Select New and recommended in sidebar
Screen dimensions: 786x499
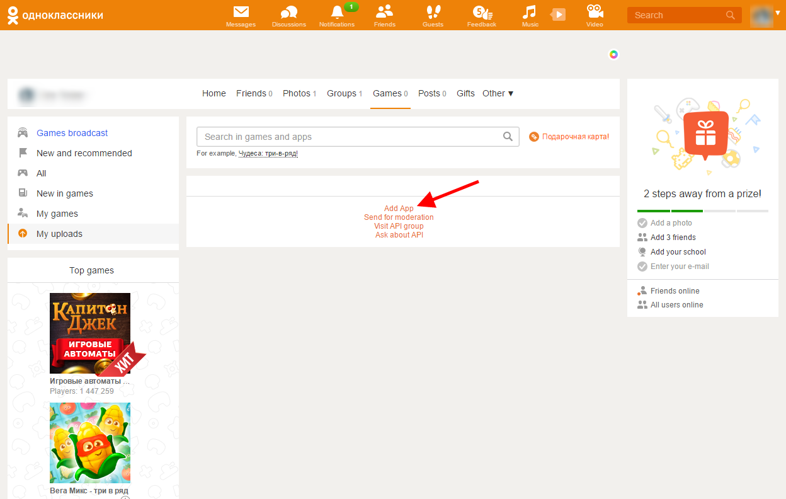[84, 153]
